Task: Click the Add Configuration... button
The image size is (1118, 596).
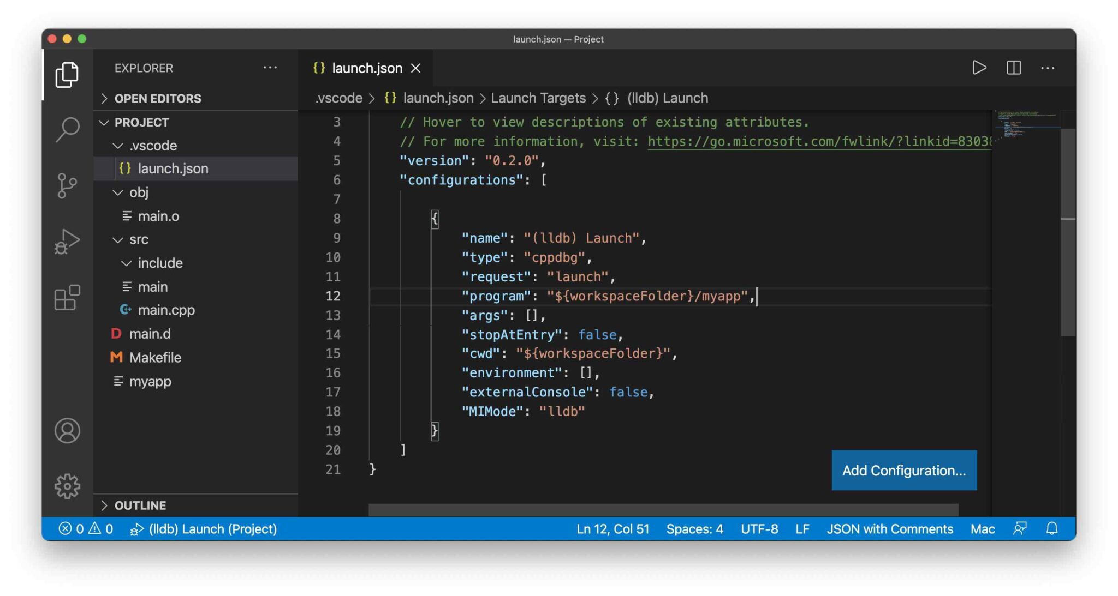Action: coord(903,469)
